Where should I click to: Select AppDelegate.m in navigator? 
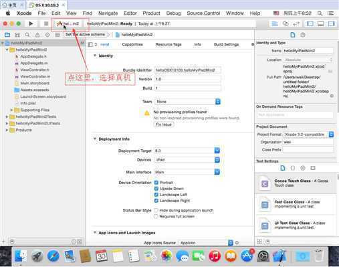click(x=34, y=63)
